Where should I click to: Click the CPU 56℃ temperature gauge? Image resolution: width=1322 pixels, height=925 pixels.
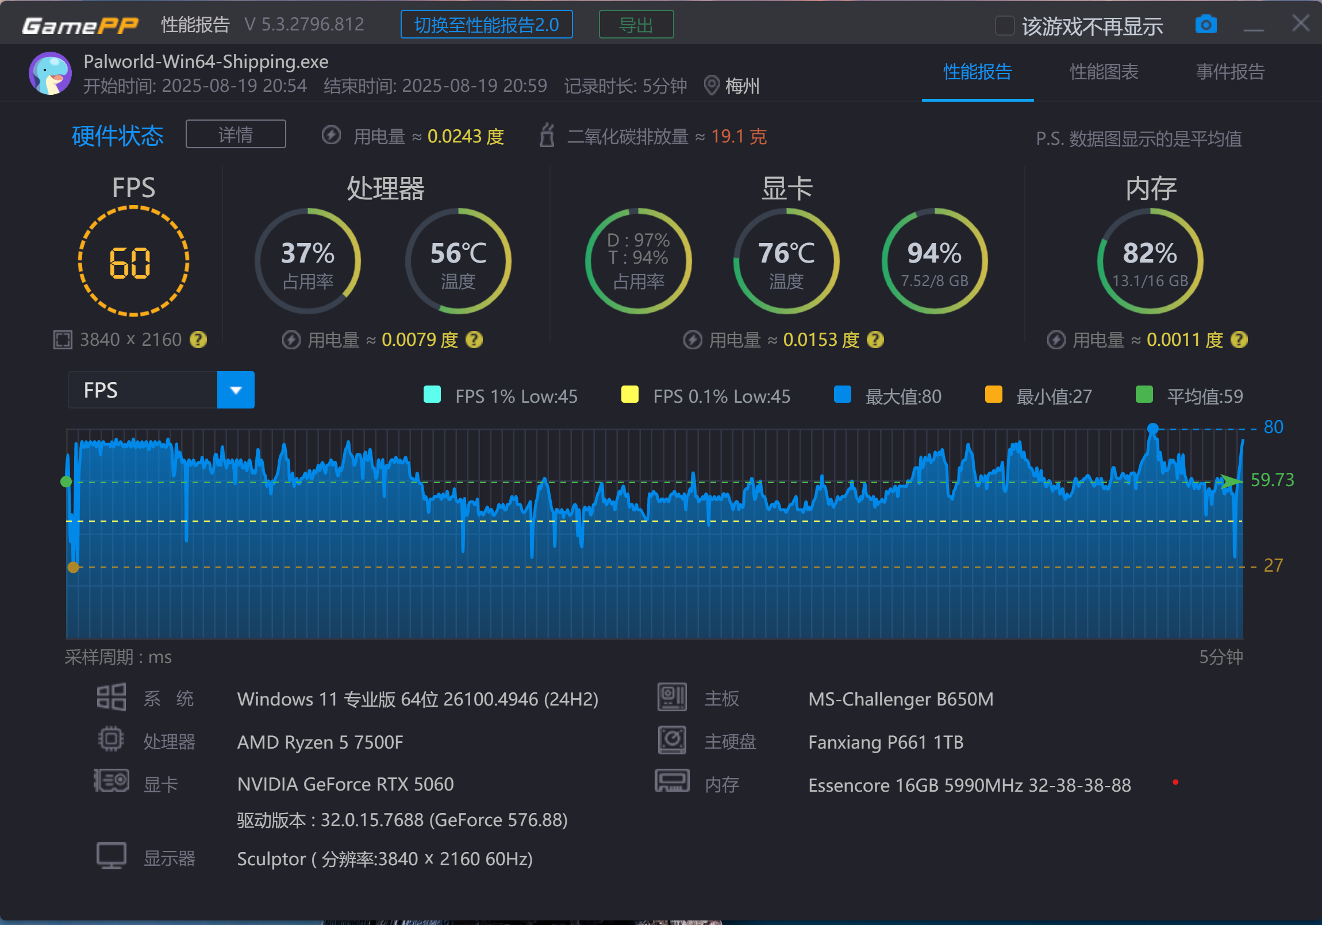click(x=458, y=261)
